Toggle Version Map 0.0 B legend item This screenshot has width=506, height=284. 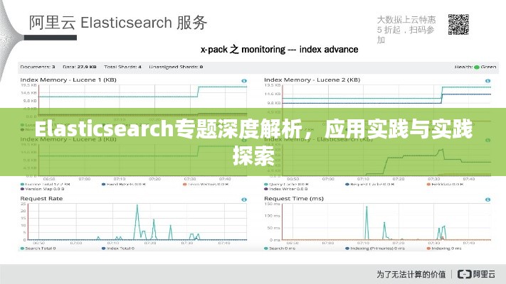pos(42,189)
